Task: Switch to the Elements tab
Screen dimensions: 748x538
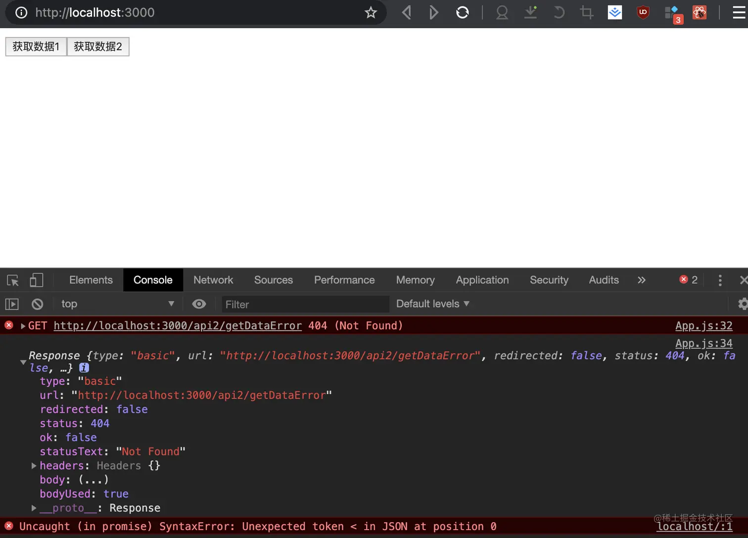Action: pos(91,280)
